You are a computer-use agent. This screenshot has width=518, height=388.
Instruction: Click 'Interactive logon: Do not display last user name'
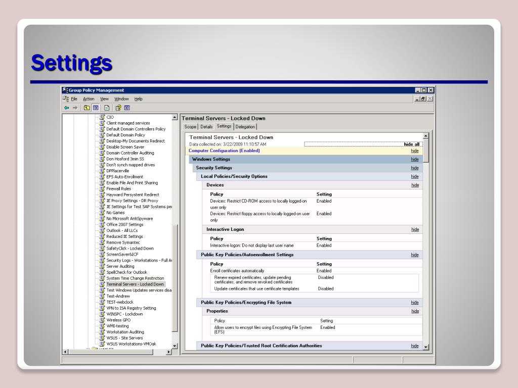tap(252, 246)
